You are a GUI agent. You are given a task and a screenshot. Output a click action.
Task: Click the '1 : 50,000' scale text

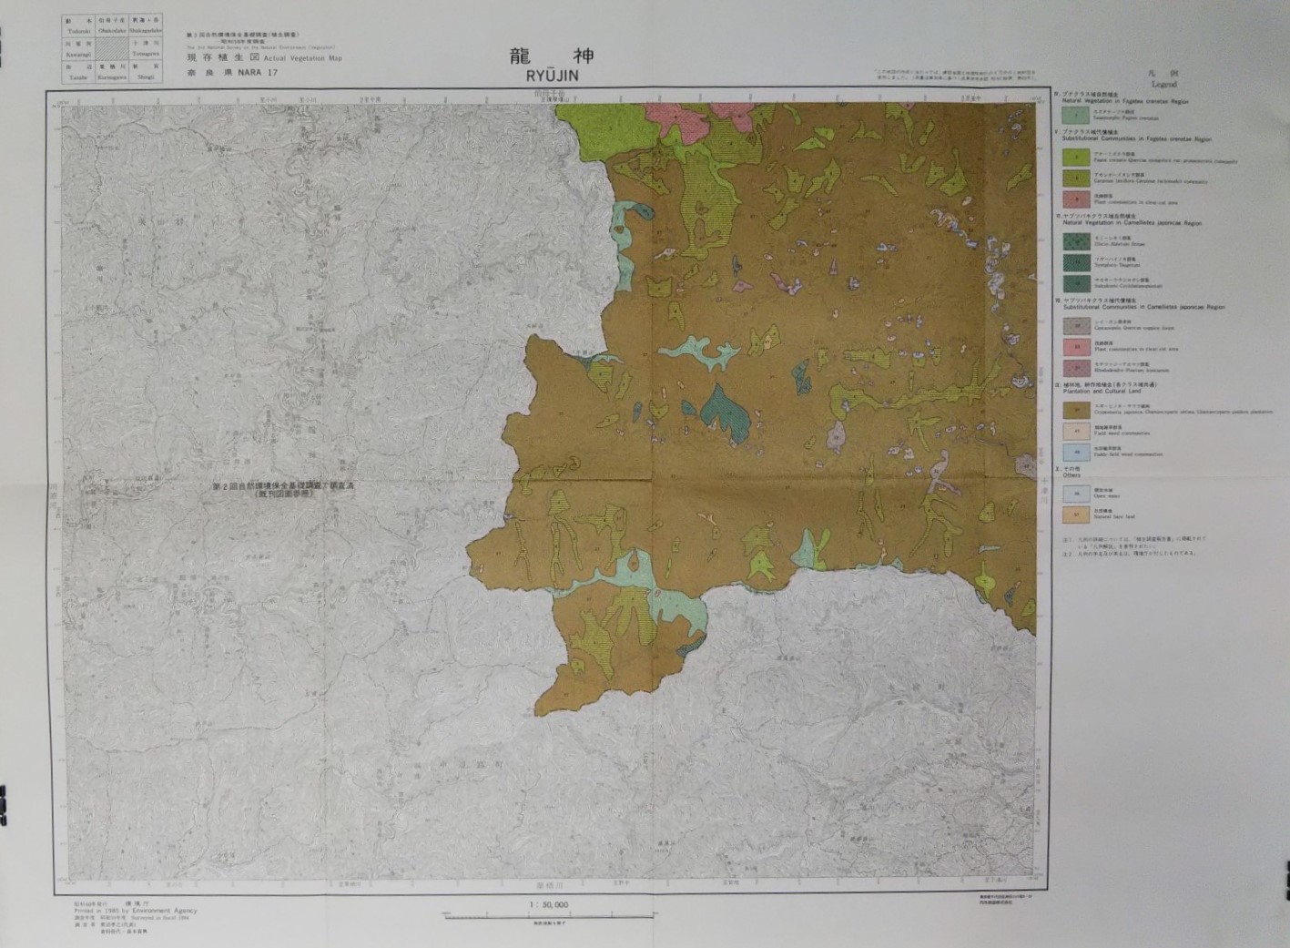click(x=549, y=905)
